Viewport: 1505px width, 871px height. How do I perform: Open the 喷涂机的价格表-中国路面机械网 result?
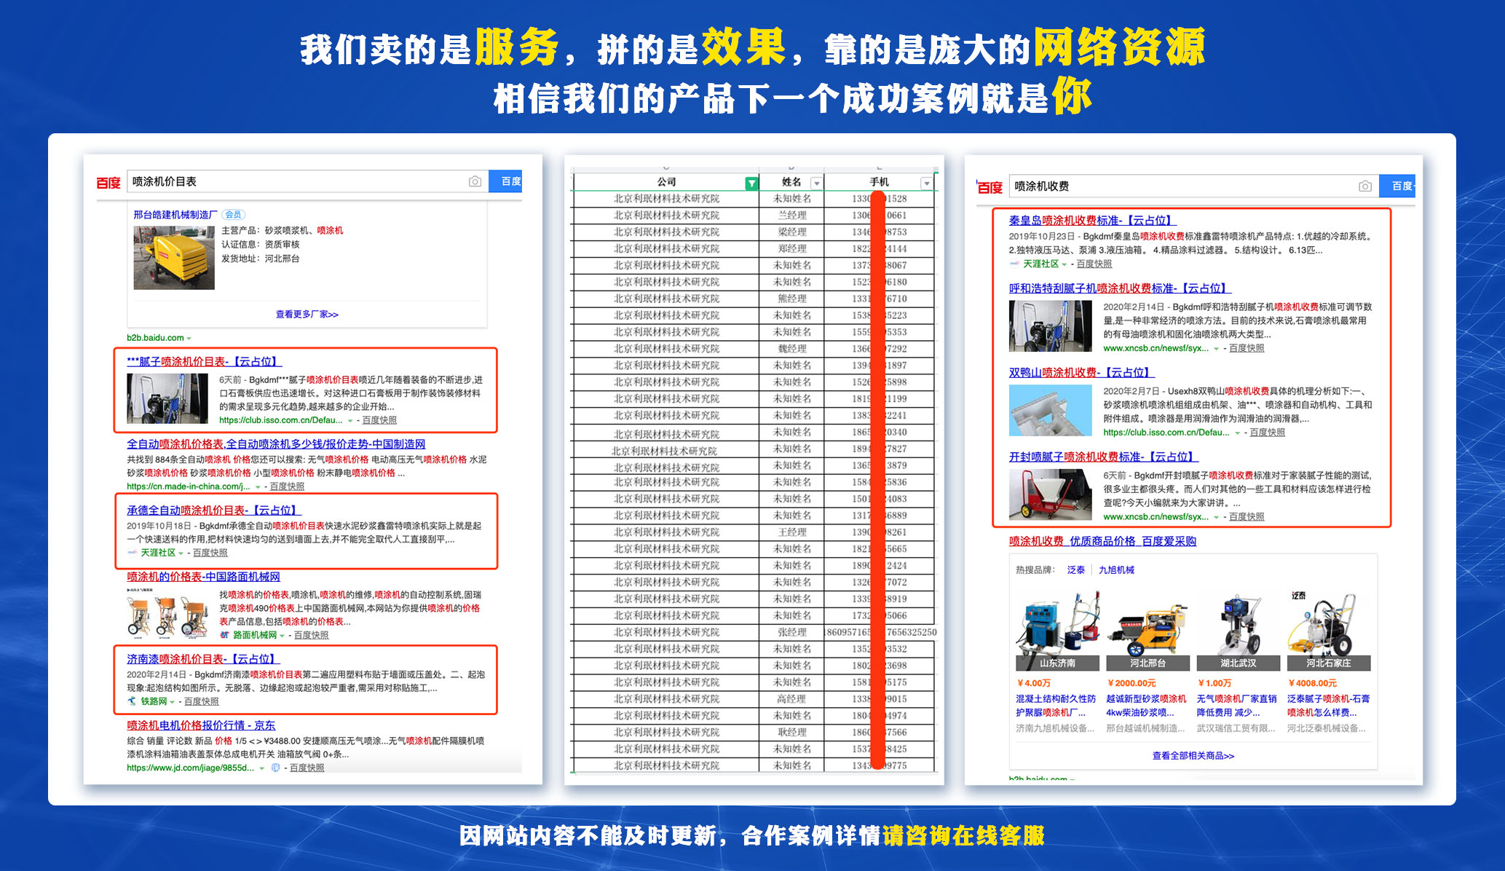click(x=203, y=576)
